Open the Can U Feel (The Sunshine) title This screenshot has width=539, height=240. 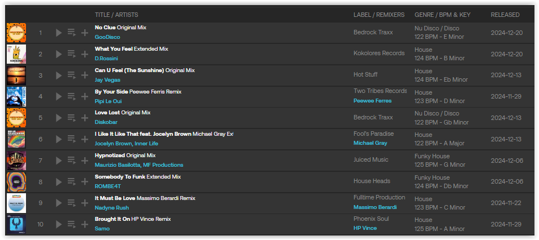(129, 70)
